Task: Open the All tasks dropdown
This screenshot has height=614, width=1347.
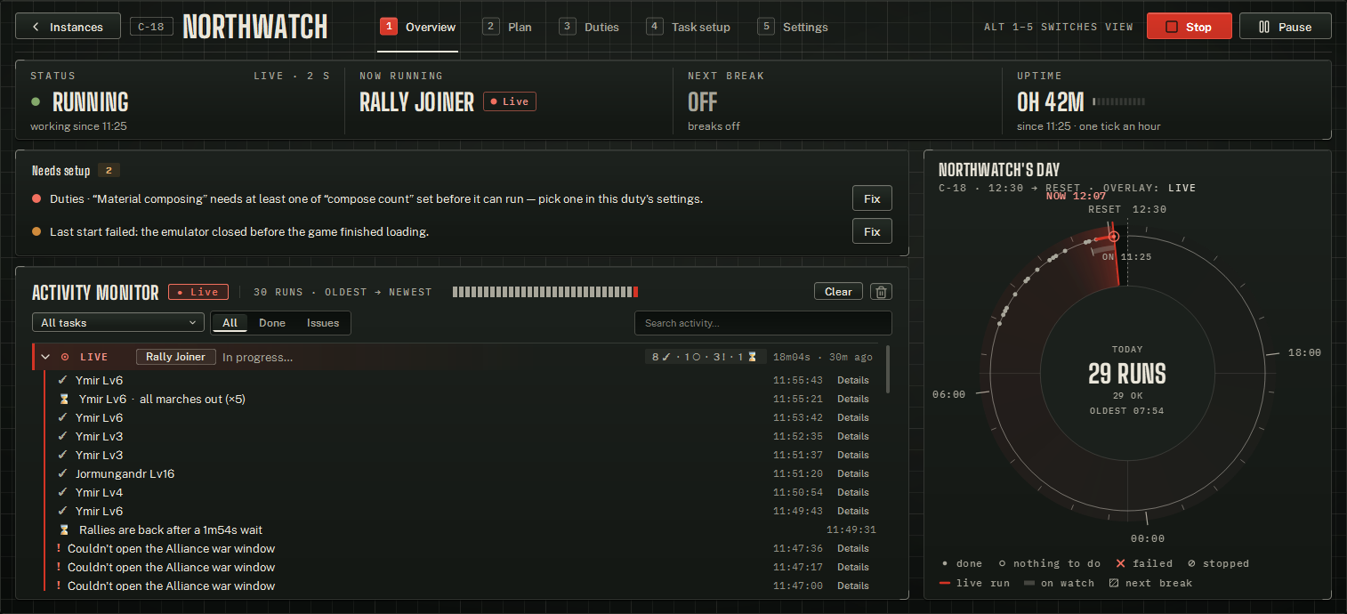Action: click(118, 323)
